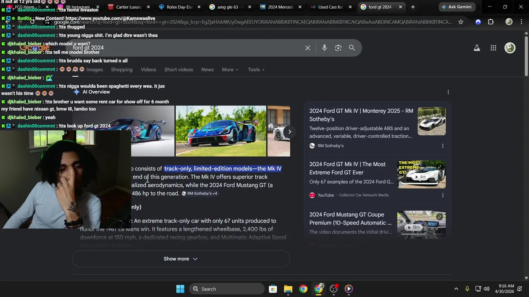Open Search Labs flask icon
This screenshot has width=529, height=297.
(477, 48)
